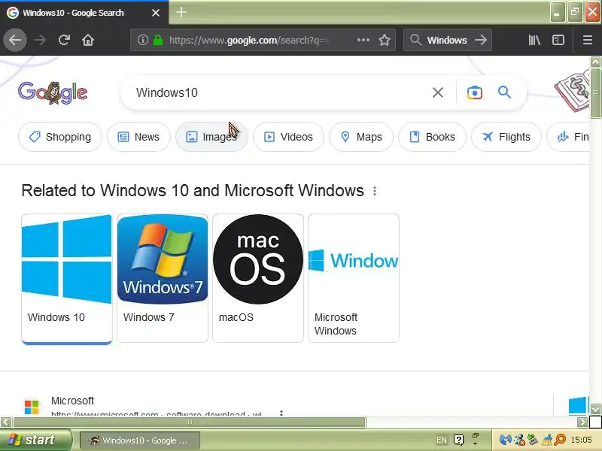Click into the Windows10 Google search field
This screenshot has height=451, width=602.
tap(280, 92)
